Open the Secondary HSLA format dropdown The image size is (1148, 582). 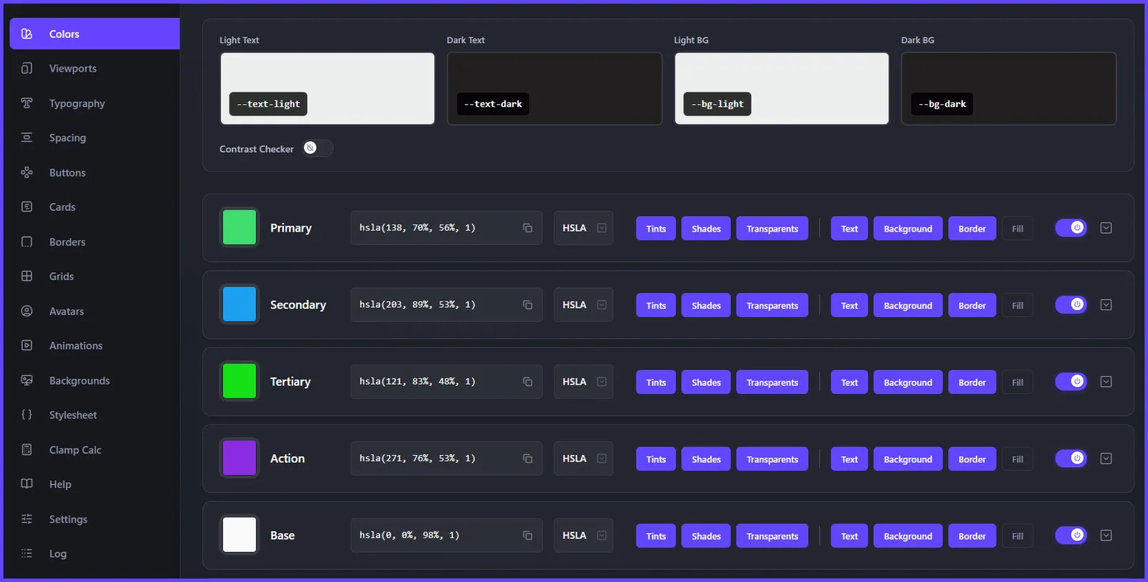click(583, 305)
